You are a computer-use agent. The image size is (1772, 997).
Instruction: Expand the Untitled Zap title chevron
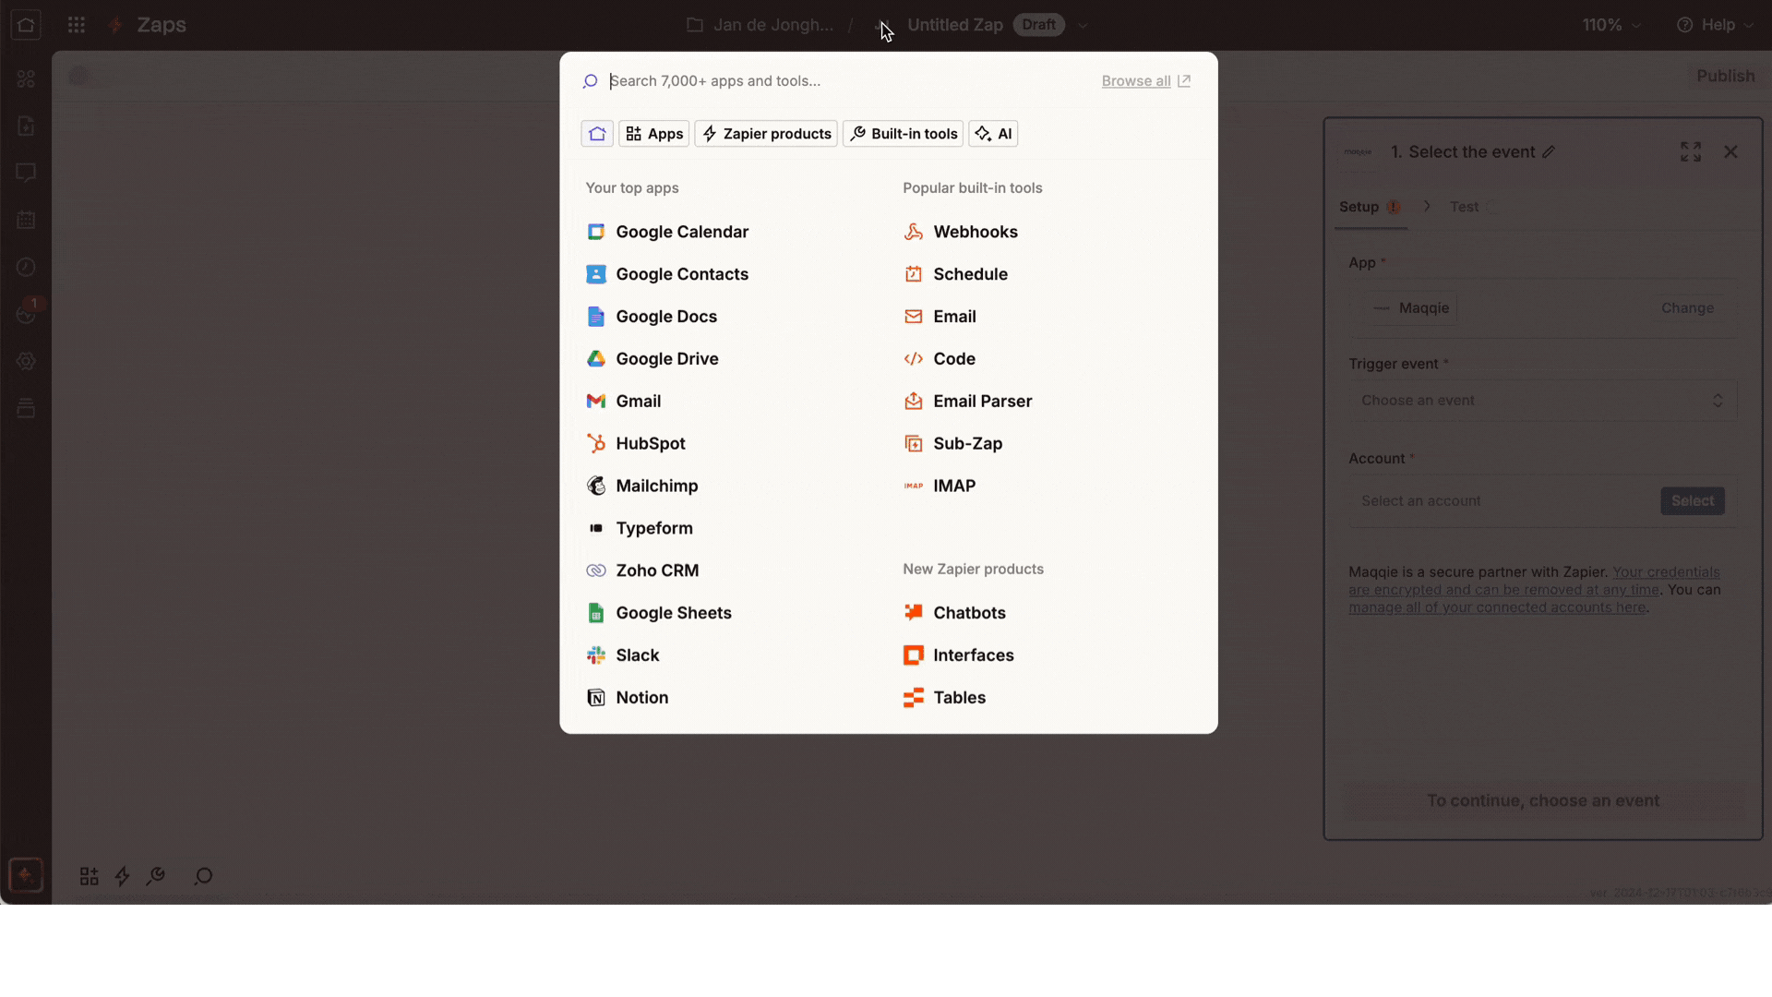(1083, 26)
